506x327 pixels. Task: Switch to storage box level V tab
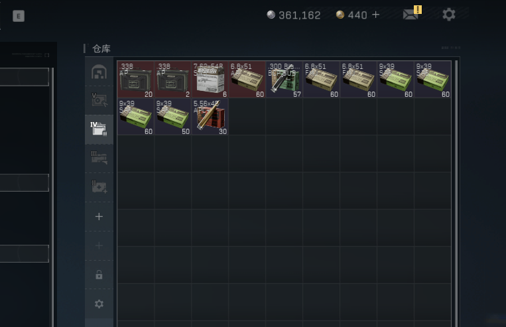click(x=99, y=99)
